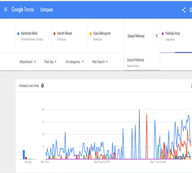Image resolution: width=192 pixels, height=173 pixels.
Task: Click the tallest blue peak at 100
Action: pos(139,110)
